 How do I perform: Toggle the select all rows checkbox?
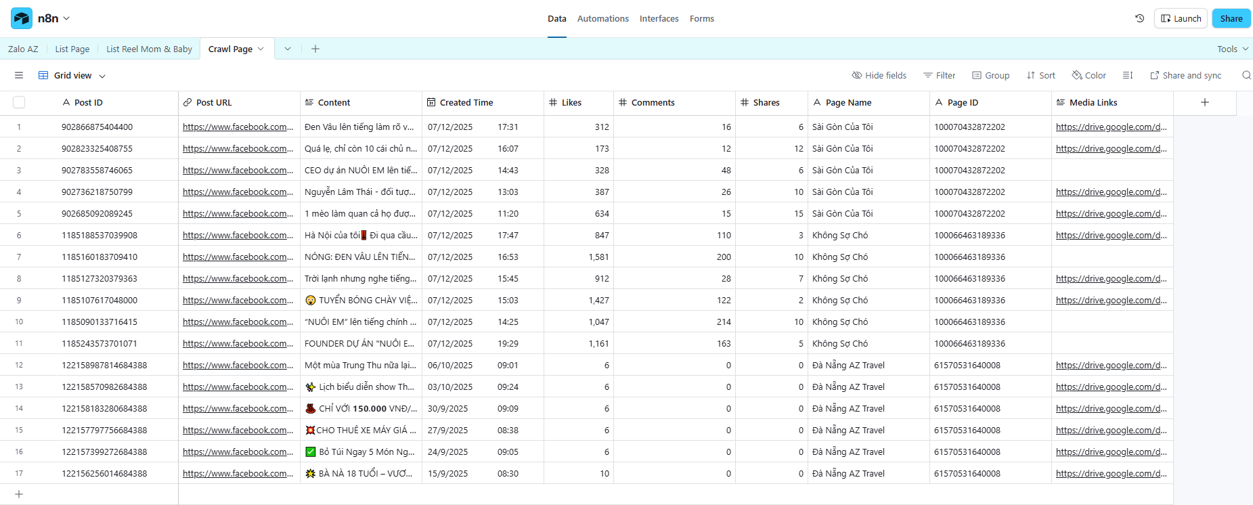coord(19,102)
